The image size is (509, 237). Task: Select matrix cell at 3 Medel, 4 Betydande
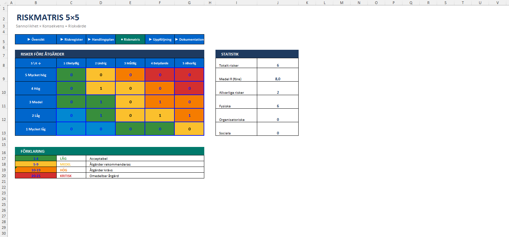(x=160, y=102)
